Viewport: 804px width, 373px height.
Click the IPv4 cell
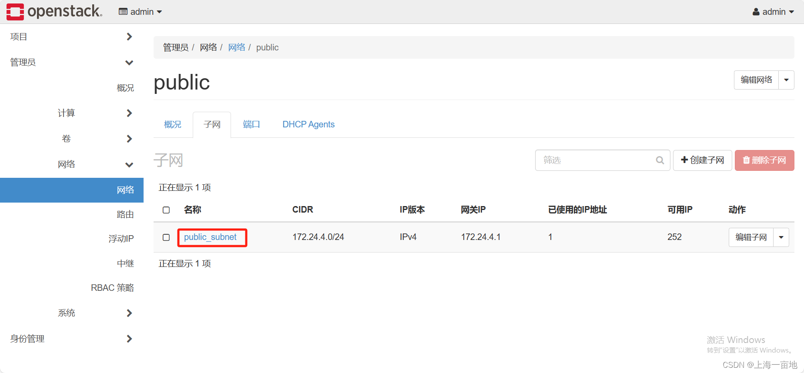click(408, 237)
